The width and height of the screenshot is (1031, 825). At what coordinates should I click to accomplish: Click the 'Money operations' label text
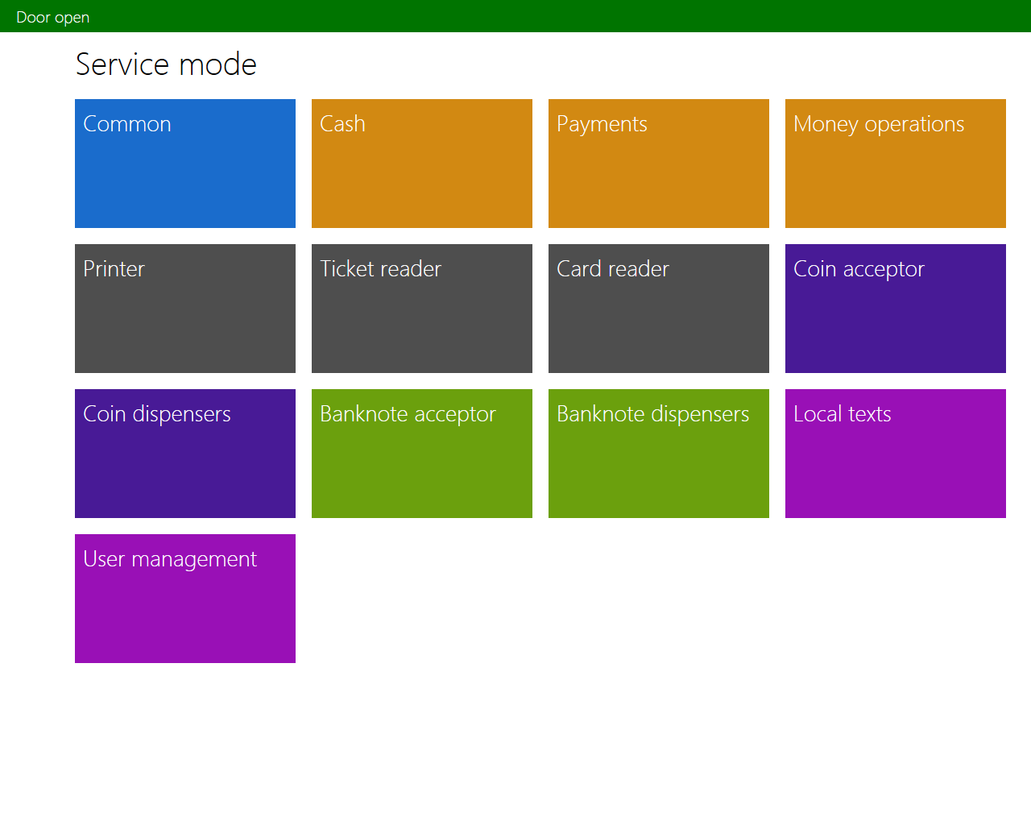tap(879, 124)
